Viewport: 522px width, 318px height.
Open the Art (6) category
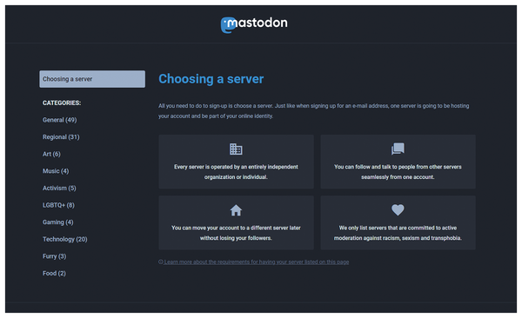click(51, 154)
